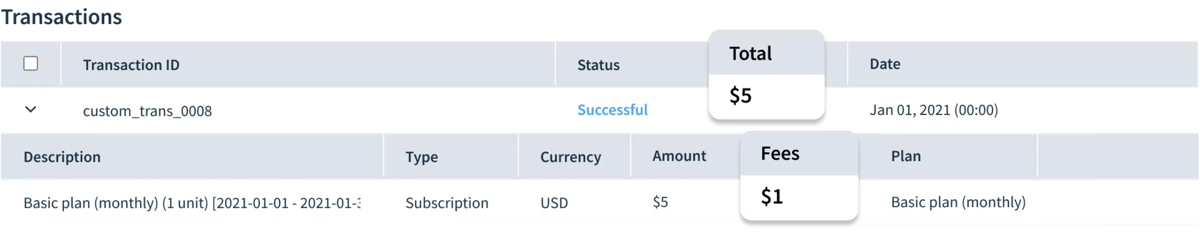Click the Currency column header
The image size is (1200, 237).
pos(571,157)
